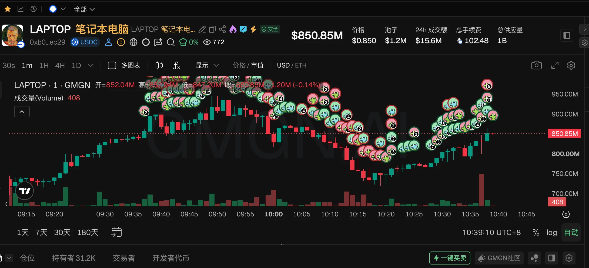Select the 1m timeframe
Image resolution: width=589 pixels, height=268 pixels.
27,65
